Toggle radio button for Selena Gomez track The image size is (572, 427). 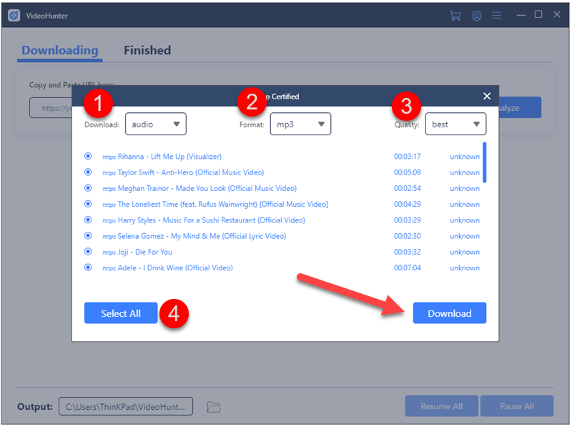point(88,235)
